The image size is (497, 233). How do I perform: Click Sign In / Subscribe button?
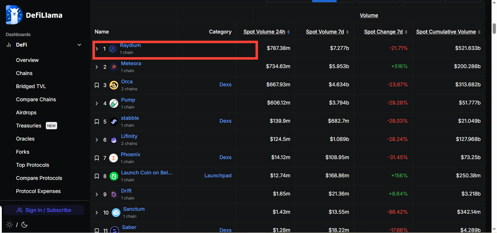(x=44, y=210)
